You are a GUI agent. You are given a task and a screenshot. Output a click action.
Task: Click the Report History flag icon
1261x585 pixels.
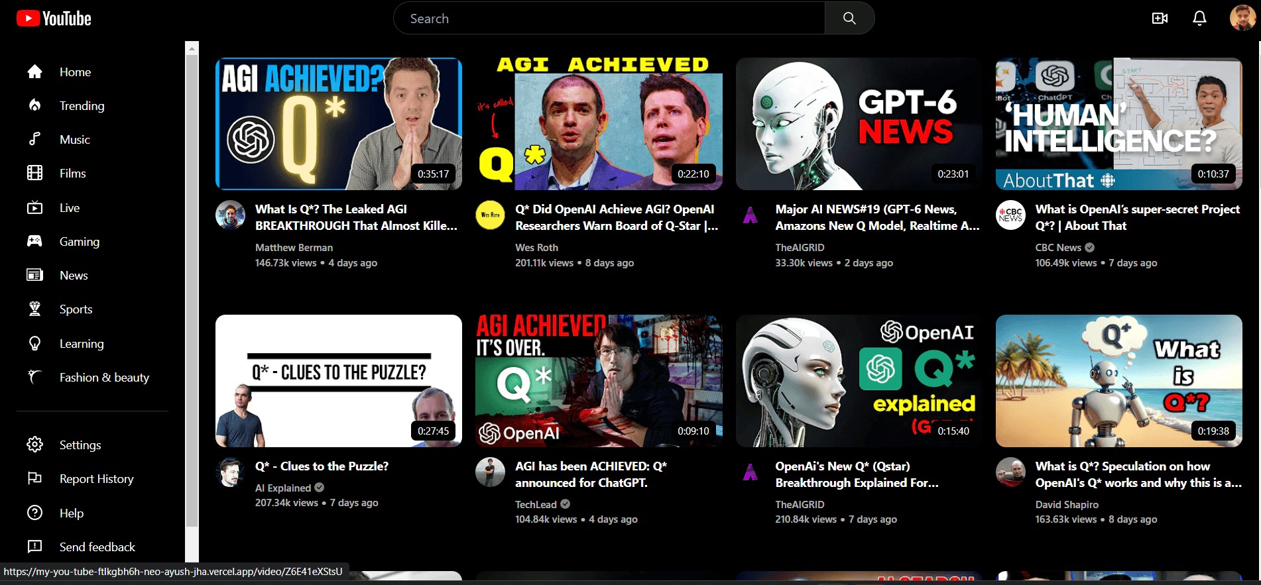(34, 478)
